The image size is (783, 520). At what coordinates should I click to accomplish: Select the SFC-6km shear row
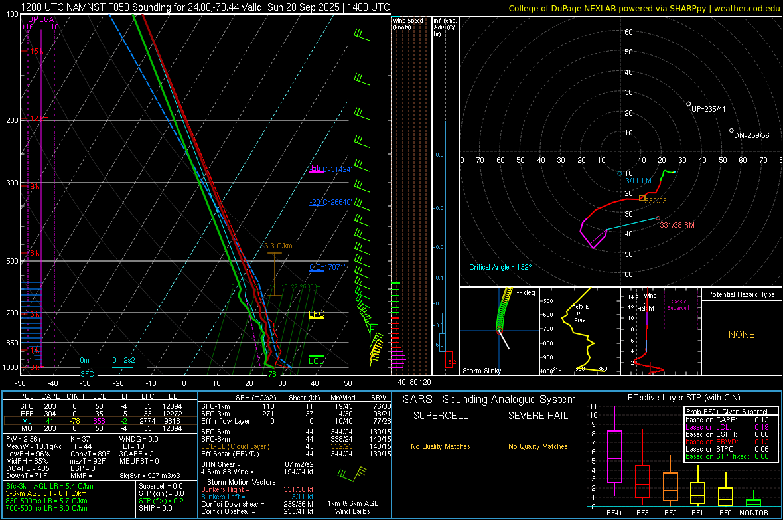296,432
